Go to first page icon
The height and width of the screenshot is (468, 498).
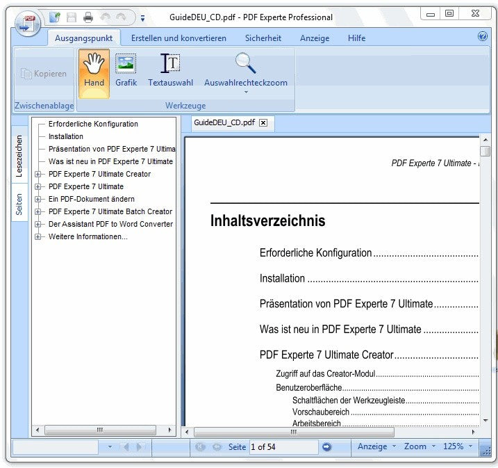pyautogui.click(x=200, y=447)
